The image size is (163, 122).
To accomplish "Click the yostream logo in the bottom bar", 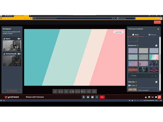I will click(x=12, y=97).
